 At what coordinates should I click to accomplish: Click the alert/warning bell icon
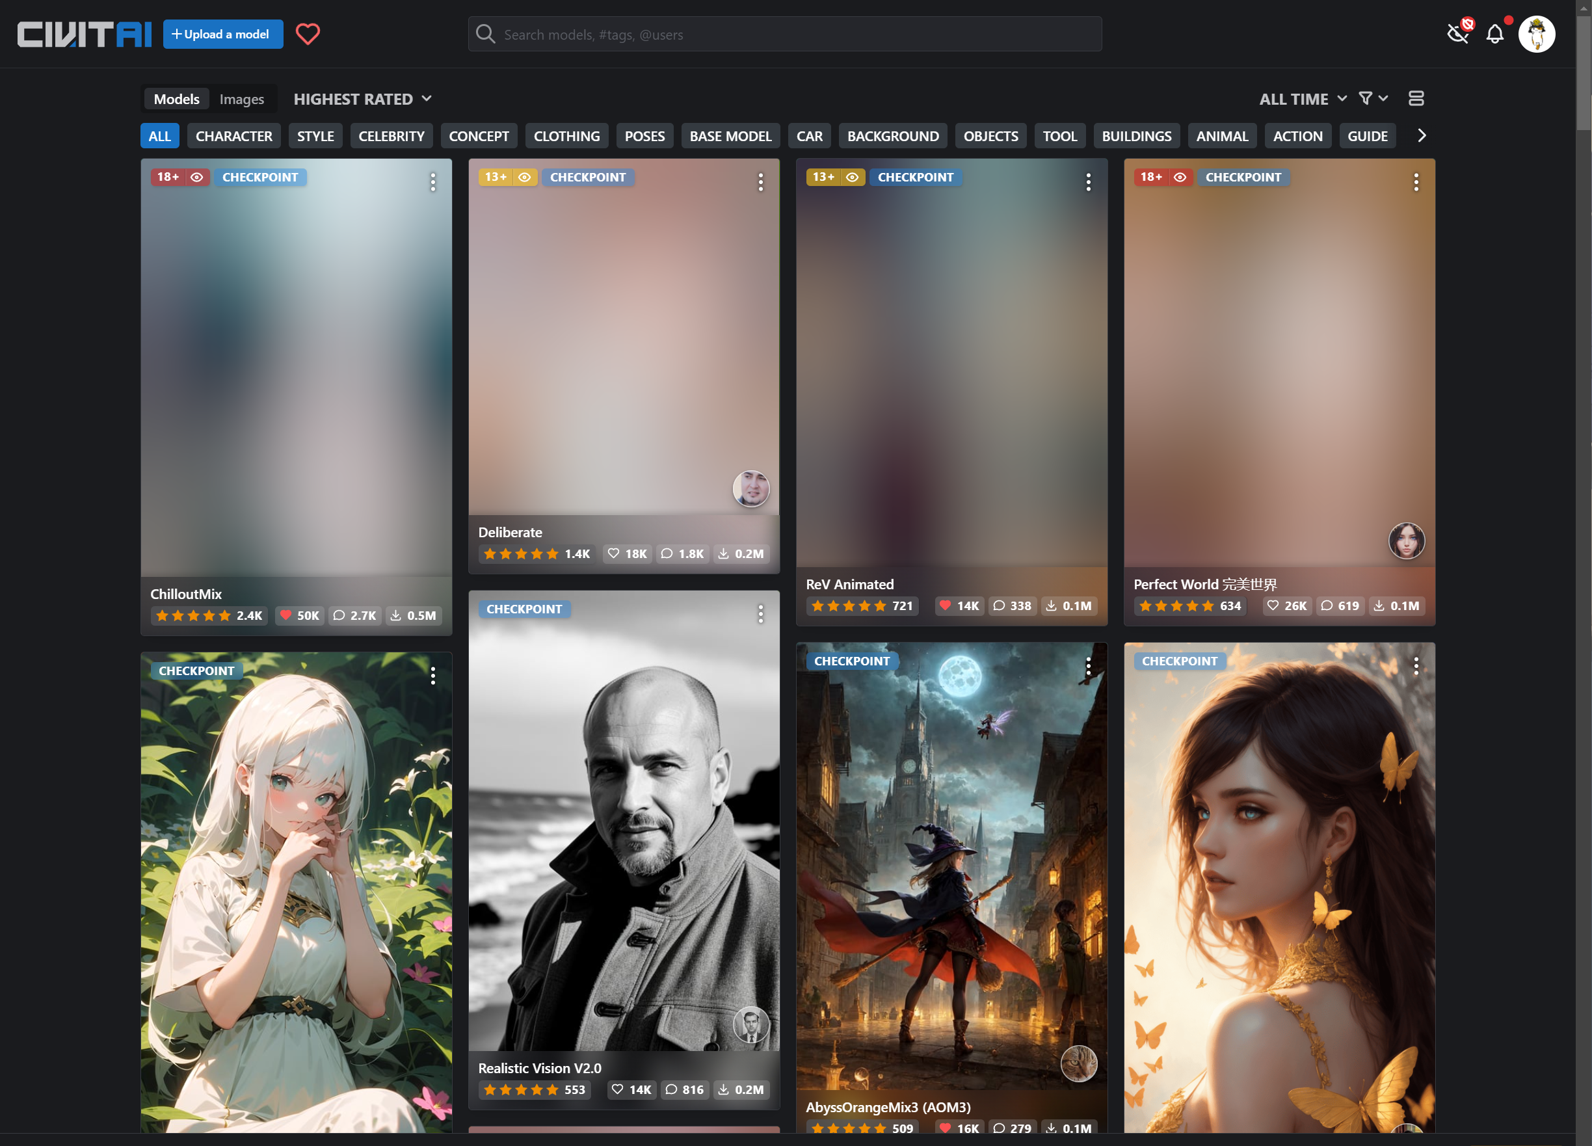tap(1496, 34)
